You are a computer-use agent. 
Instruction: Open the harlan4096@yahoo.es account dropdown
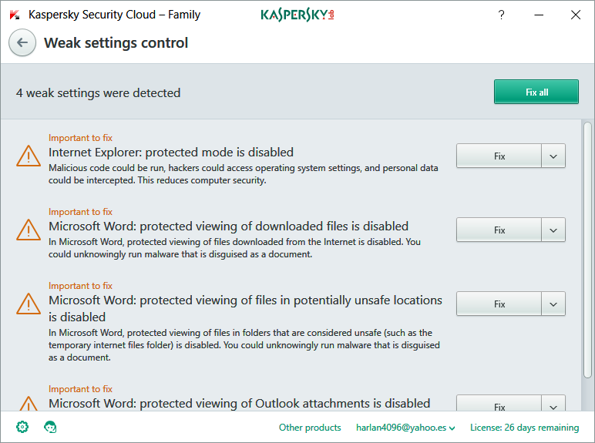point(405,428)
